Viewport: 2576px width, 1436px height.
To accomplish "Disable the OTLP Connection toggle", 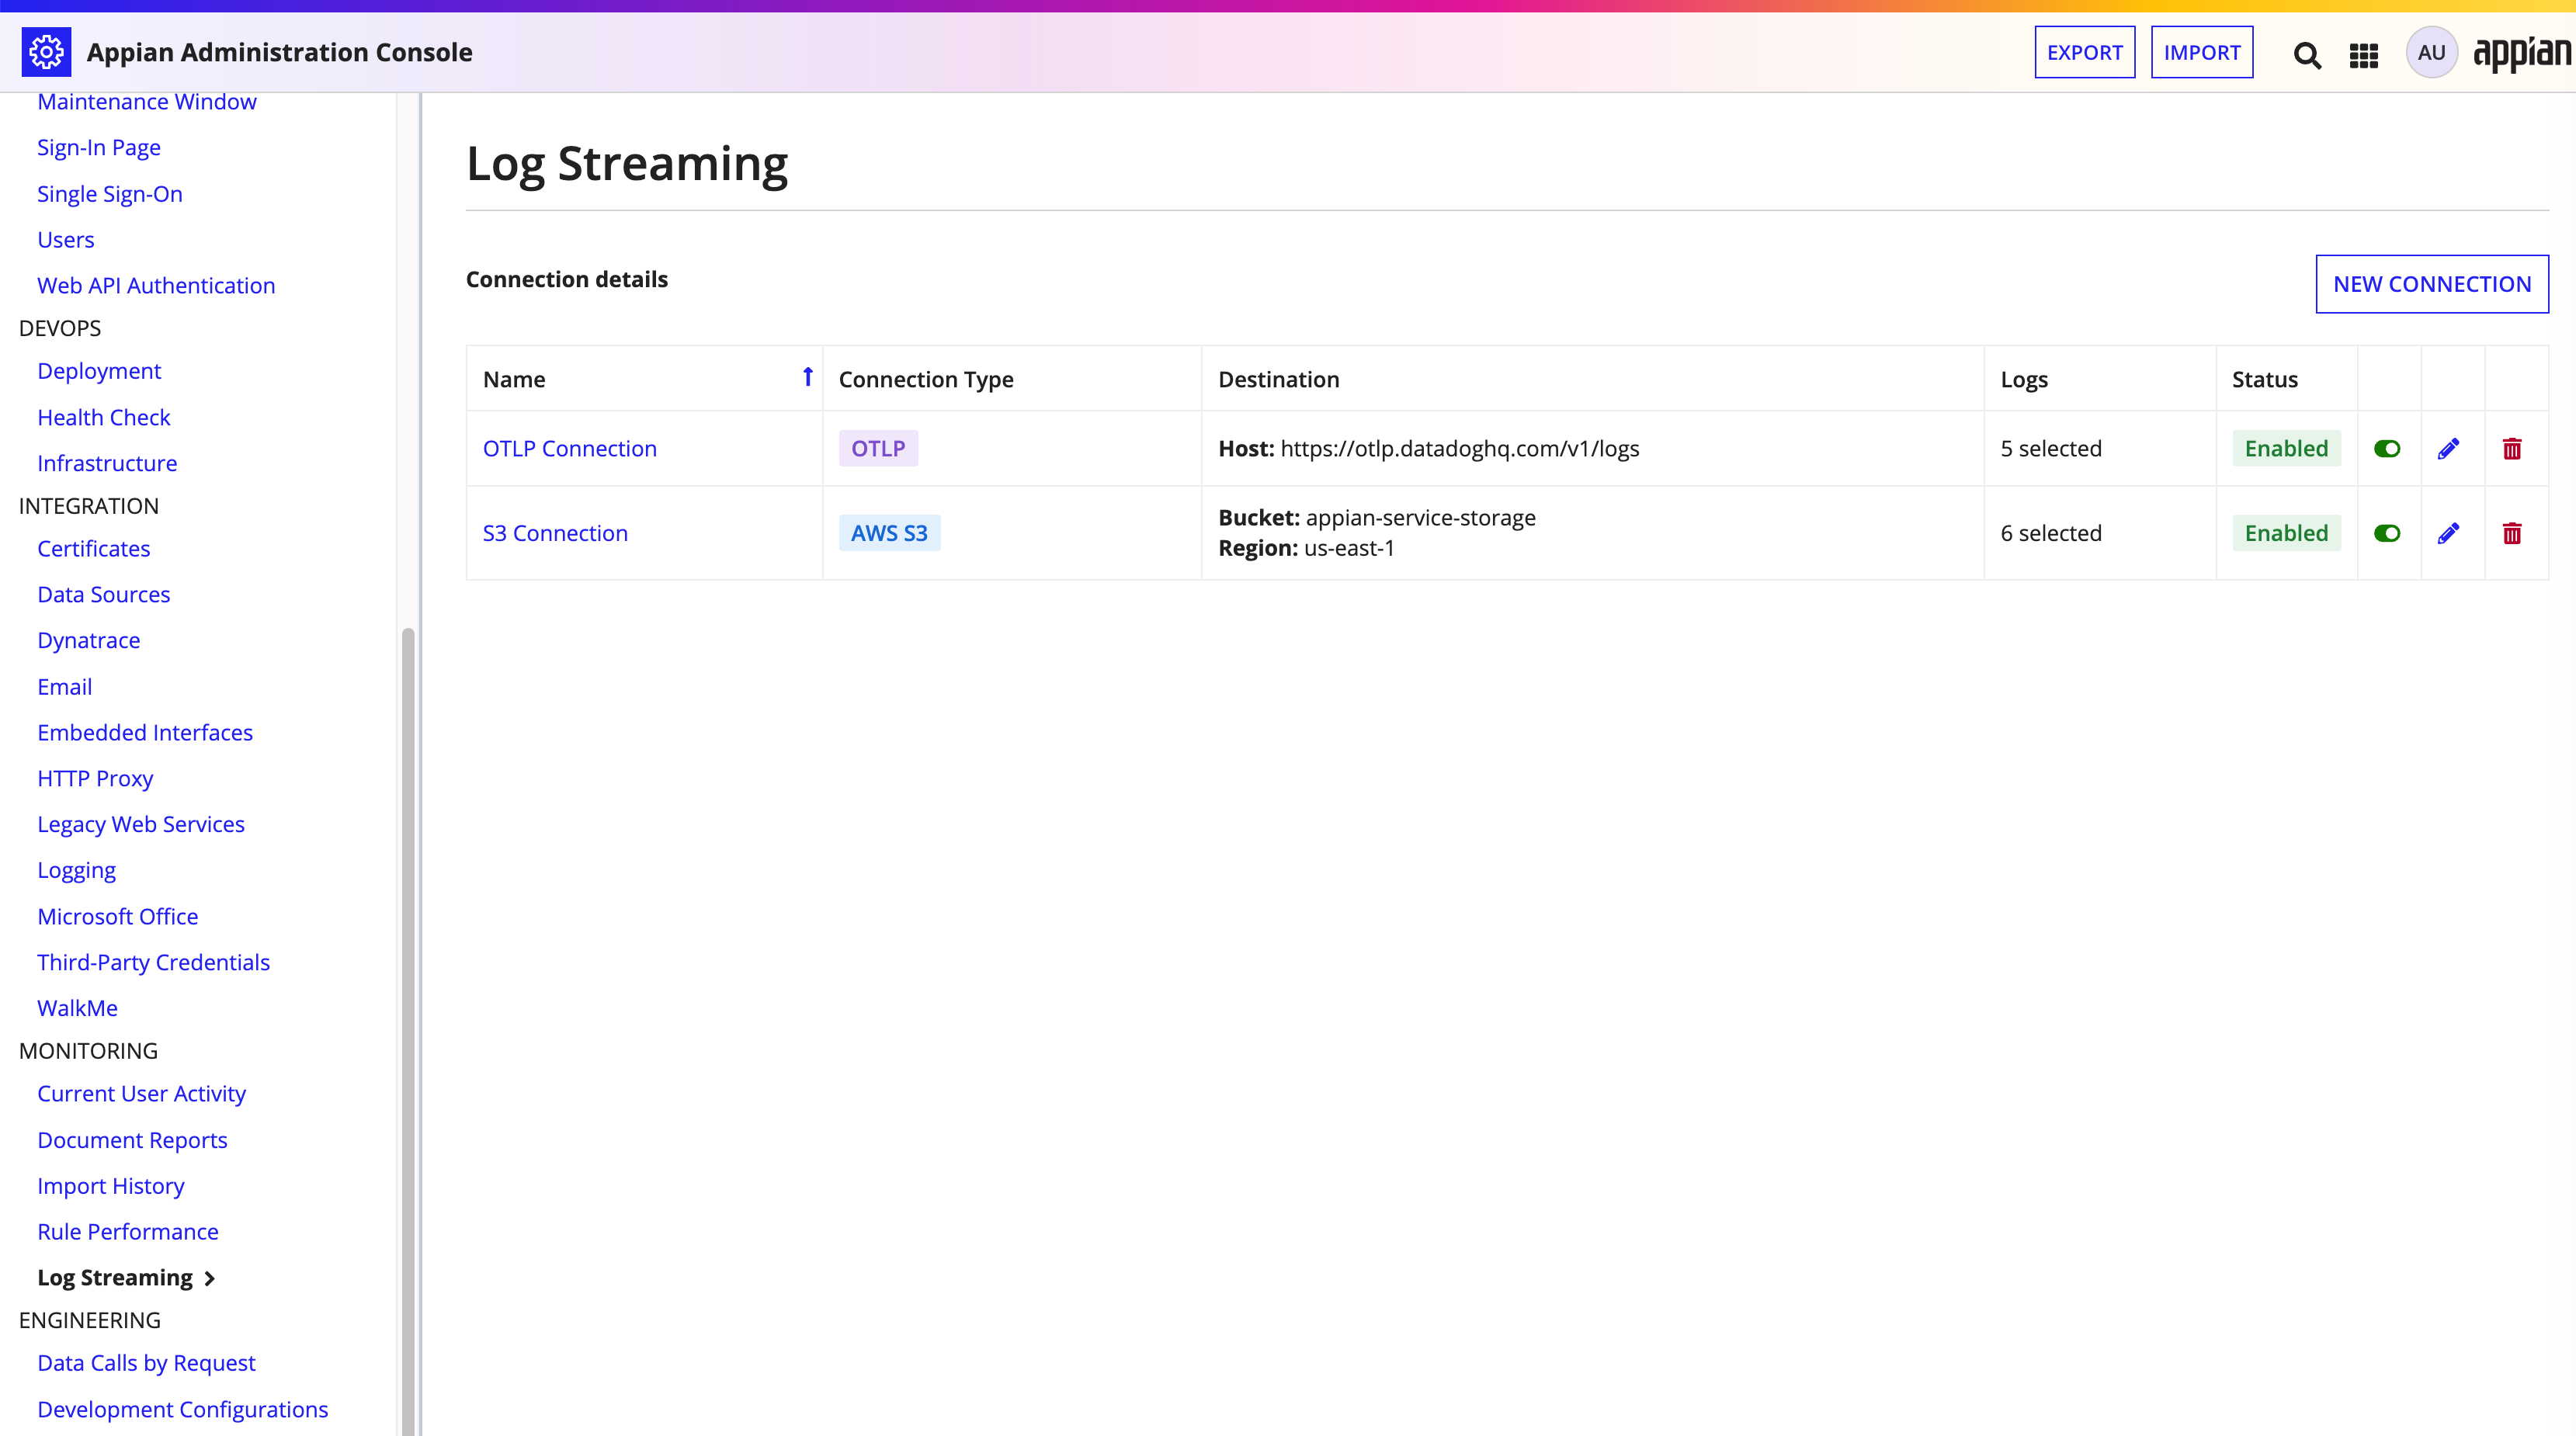I will (2387, 449).
